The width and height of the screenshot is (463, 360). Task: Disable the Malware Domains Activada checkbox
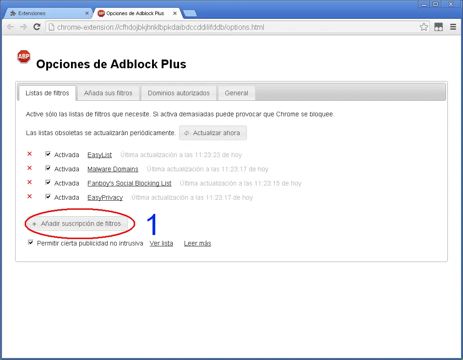pyautogui.click(x=48, y=168)
